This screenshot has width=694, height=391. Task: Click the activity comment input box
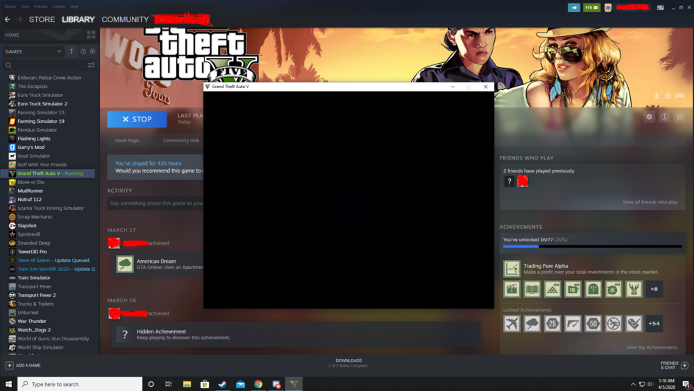tap(155, 203)
